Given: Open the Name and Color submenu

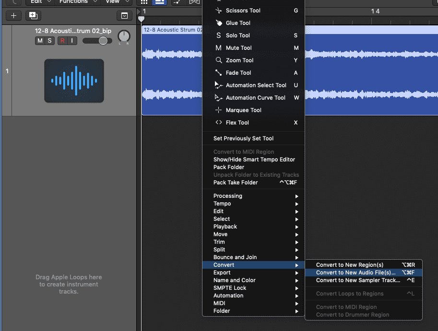Looking at the screenshot, I should click(x=253, y=280).
